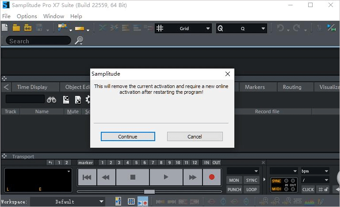Click the spectrum visualization icon in bottom bar

click(x=309, y=202)
